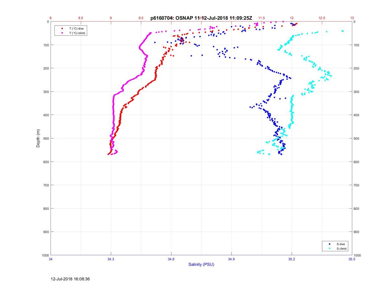Viewport: 389px width, 287px height.
Task: Click the 35.5 tick on salinity axis
Action: pos(352,259)
